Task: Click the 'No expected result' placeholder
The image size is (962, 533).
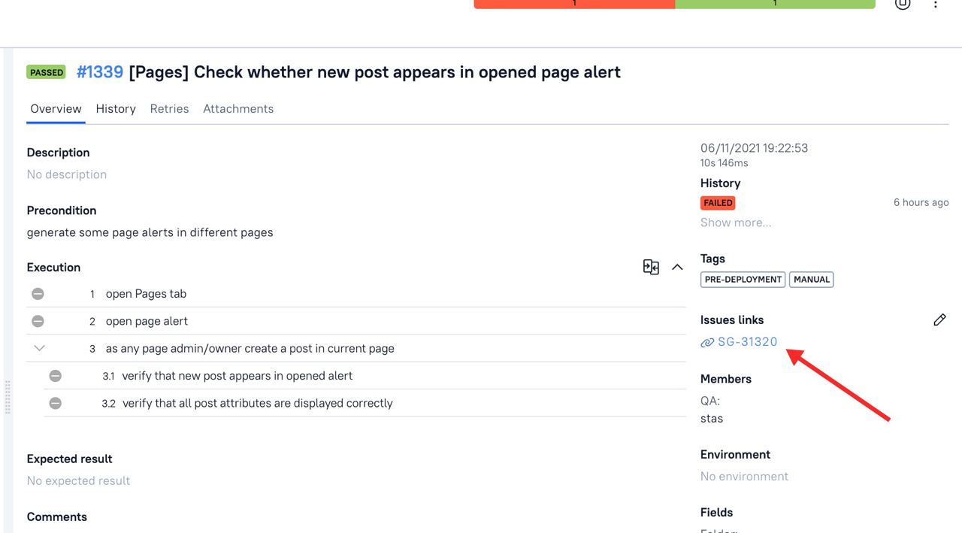Action: (78, 481)
